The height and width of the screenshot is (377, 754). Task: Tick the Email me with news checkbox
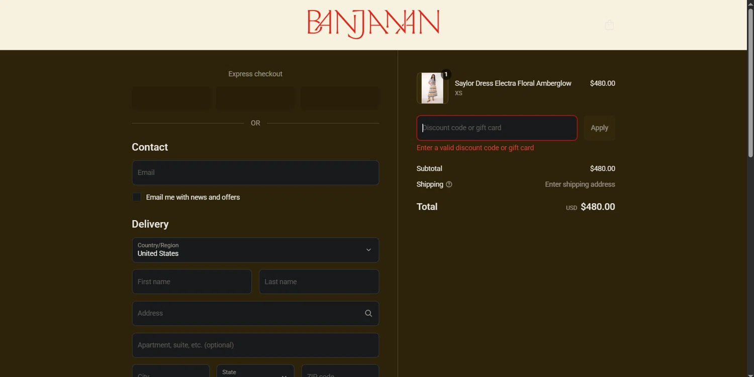click(137, 197)
